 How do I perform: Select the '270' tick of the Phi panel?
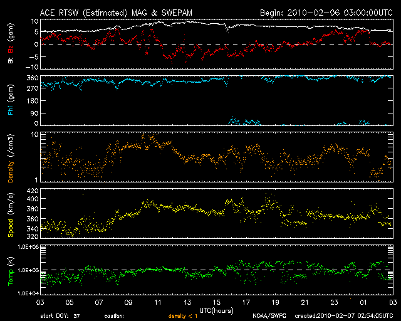pyautogui.click(x=33, y=88)
